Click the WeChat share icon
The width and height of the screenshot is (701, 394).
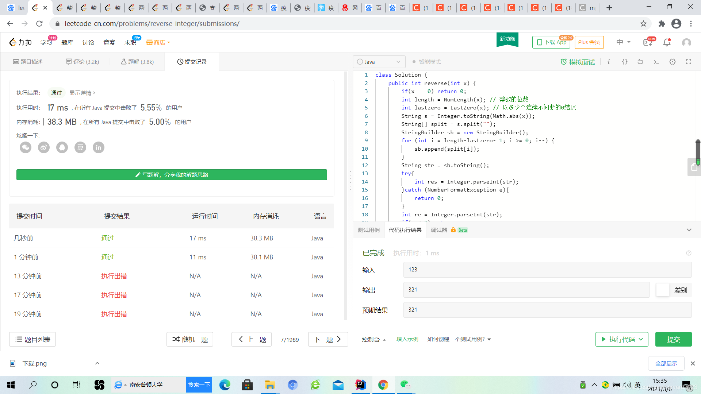26,147
